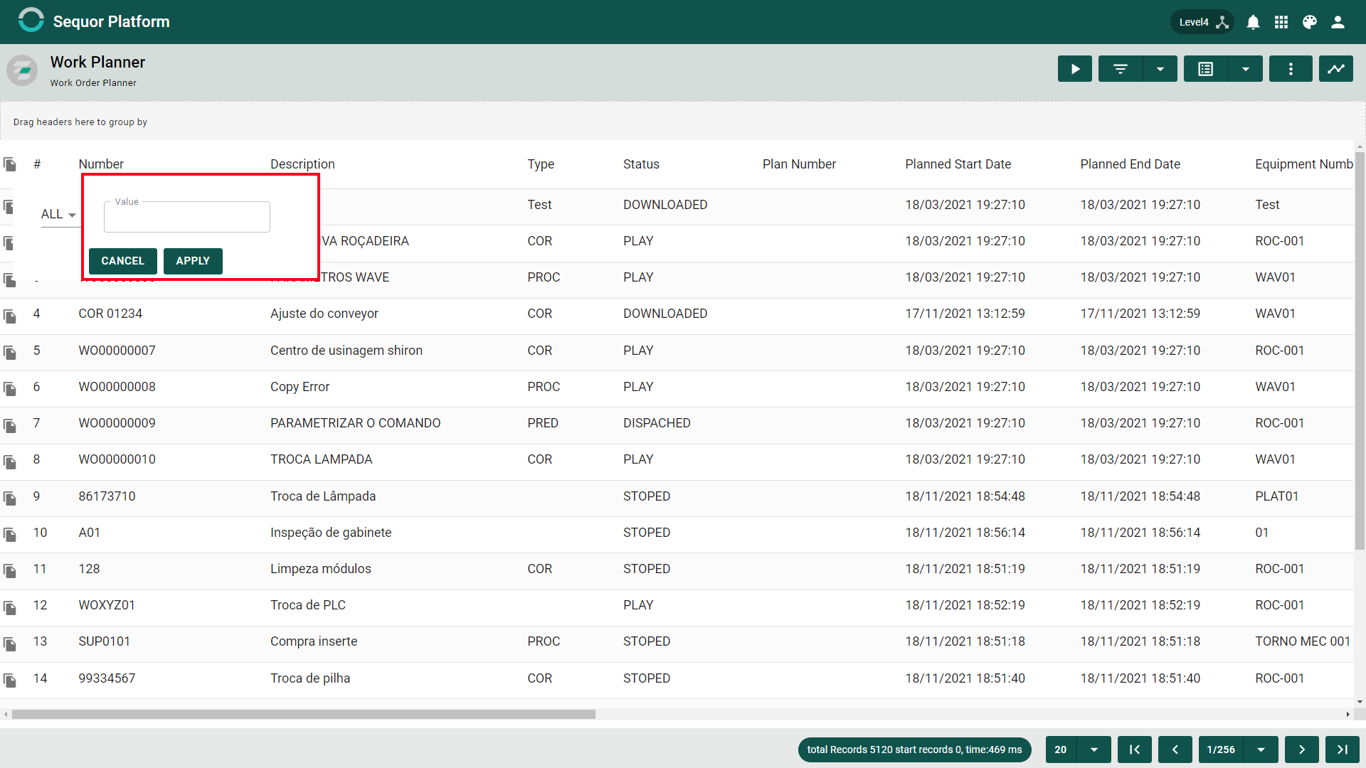Expand the filter dropdown arrow
This screenshot has width=1366, height=768.
coord(1160,69)
